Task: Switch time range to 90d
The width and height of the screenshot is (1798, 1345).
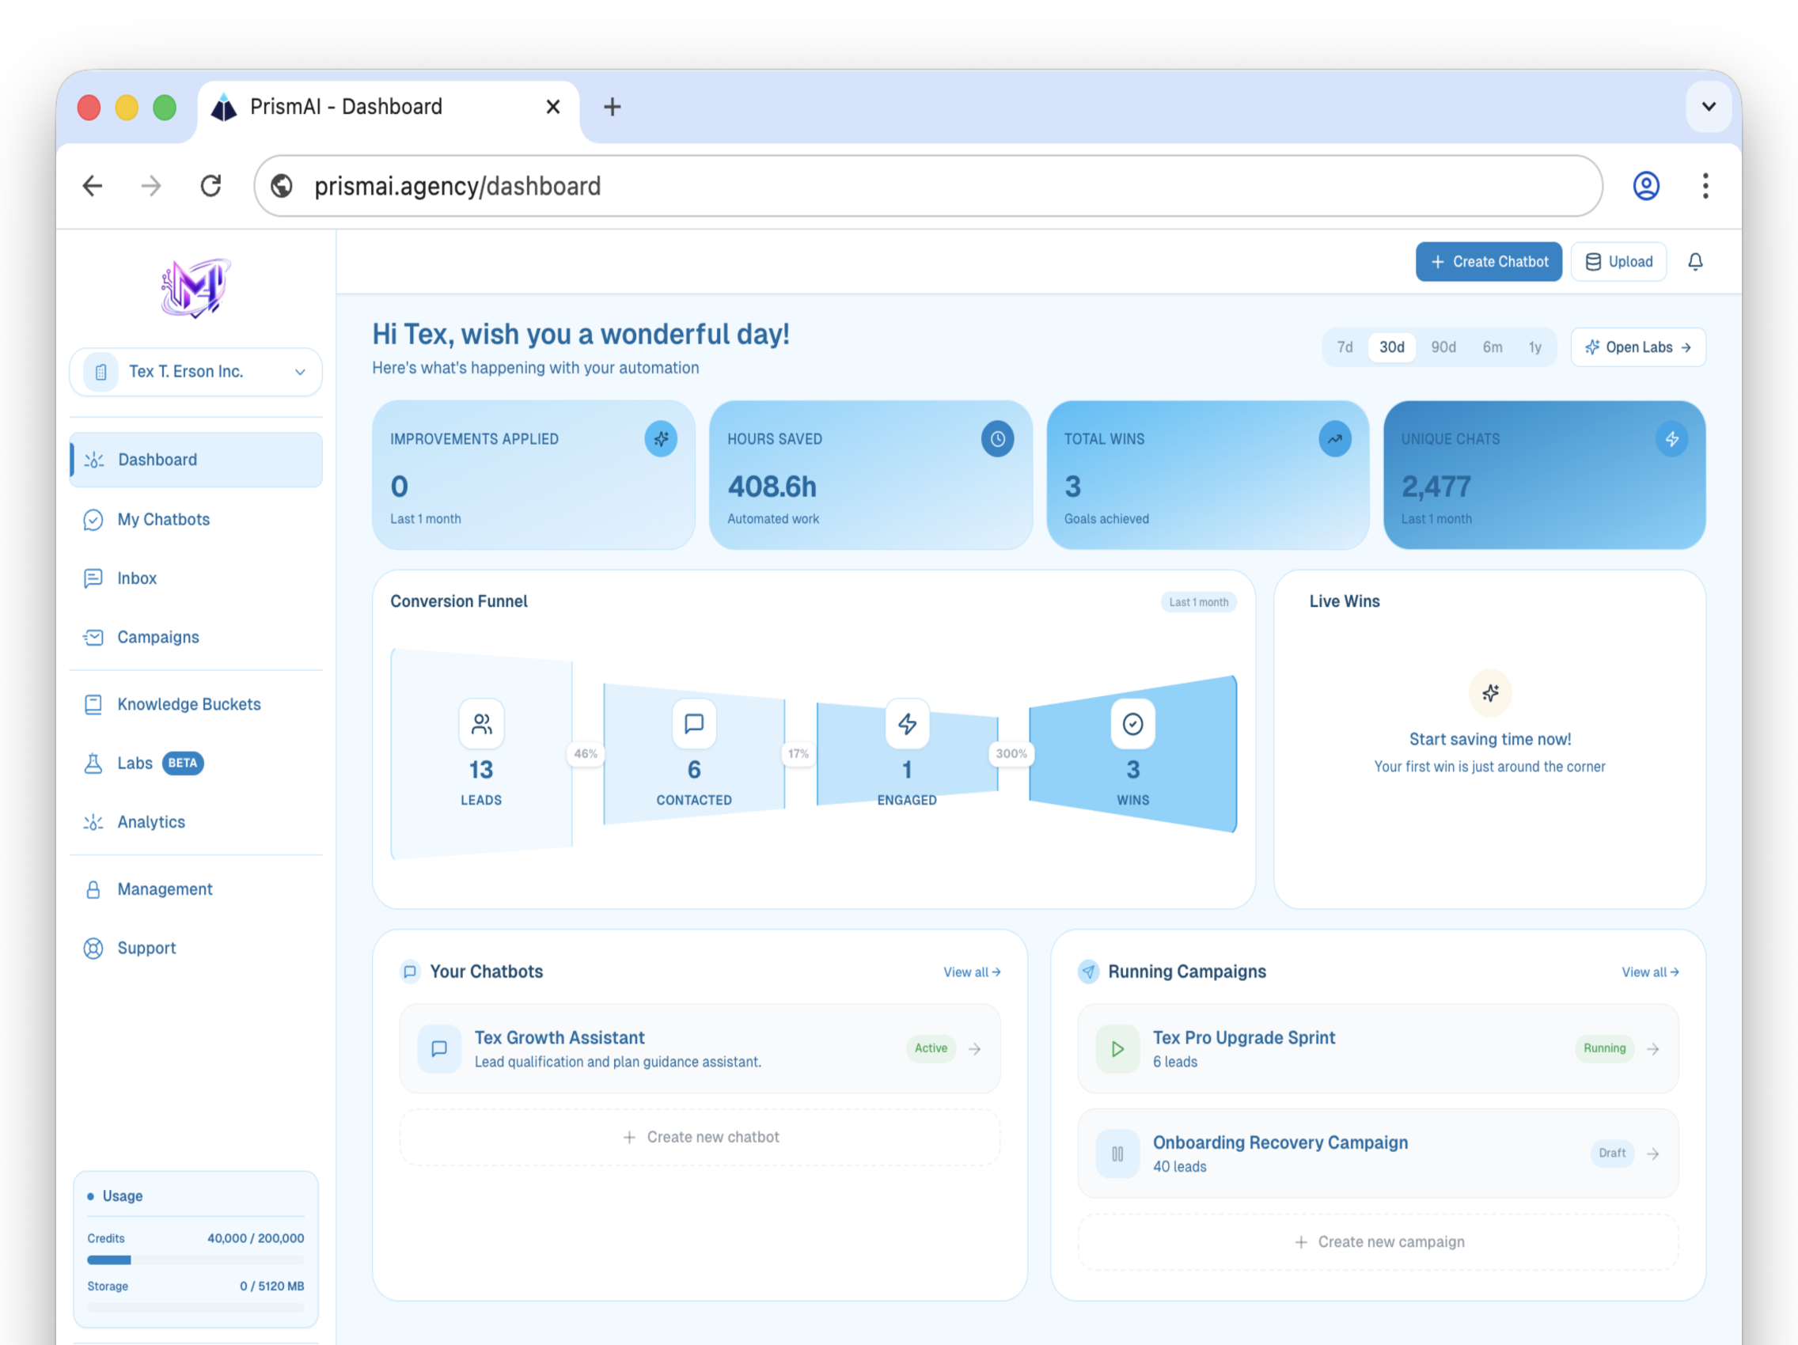Action: coord(1443,347)
